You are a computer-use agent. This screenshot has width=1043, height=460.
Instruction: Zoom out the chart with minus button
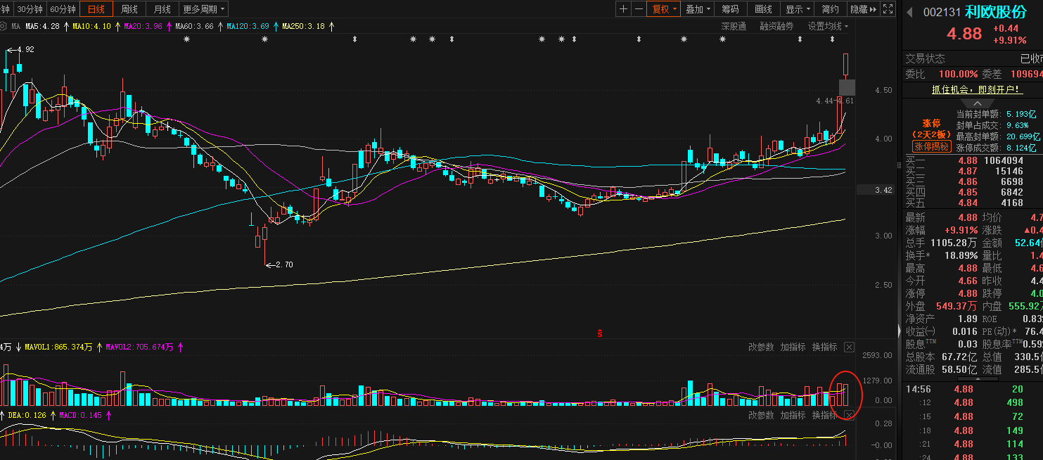pos(639,9)
